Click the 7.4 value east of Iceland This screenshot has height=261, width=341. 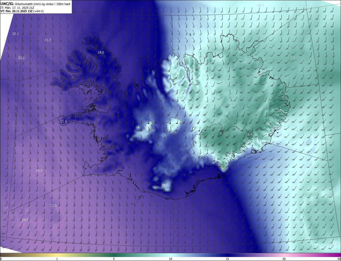(293, 57)
